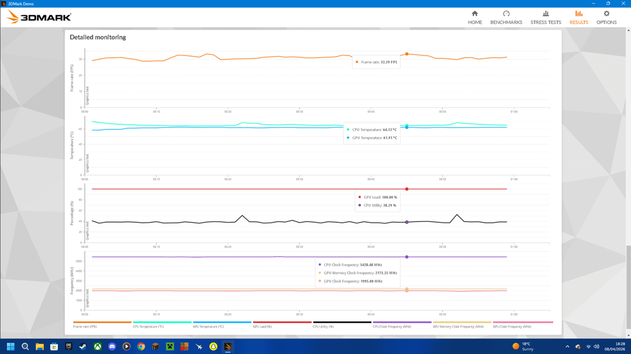631x354 pixels.
Task: Open the Windows Start menu
Action: point(11,346)
